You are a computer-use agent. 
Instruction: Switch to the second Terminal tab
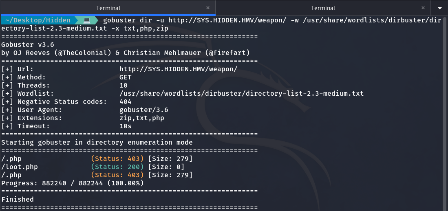[x=323, y=8]
